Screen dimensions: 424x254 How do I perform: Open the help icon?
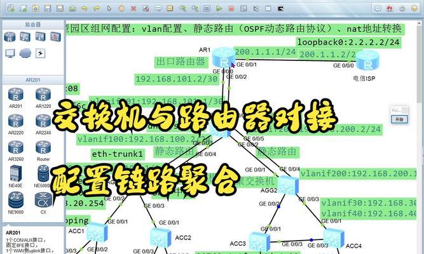point(414,8)
